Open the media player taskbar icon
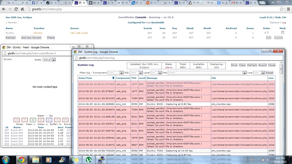This screenshot has height=164, width=292. pos(48,160)
